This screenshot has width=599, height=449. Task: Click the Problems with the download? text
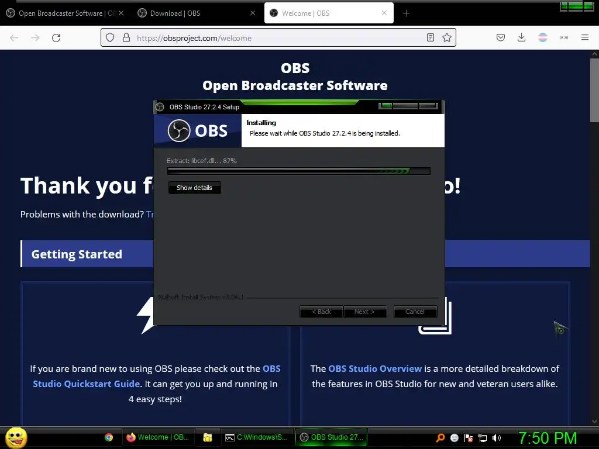82,214
